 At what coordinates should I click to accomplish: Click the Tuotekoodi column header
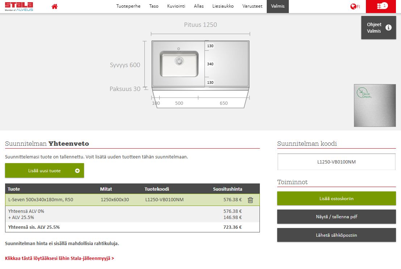click(x=157, y=189)
